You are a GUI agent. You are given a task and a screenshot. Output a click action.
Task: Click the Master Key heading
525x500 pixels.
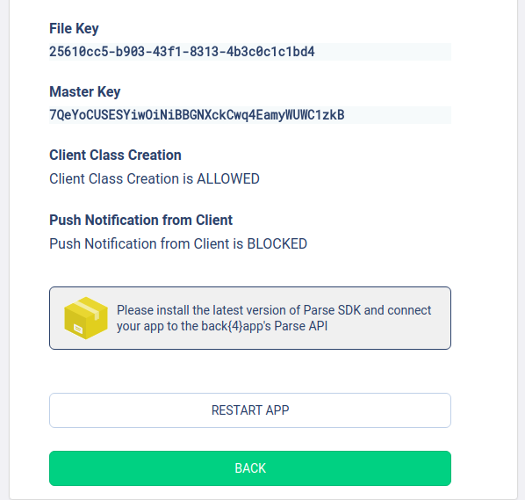point(84,91)
